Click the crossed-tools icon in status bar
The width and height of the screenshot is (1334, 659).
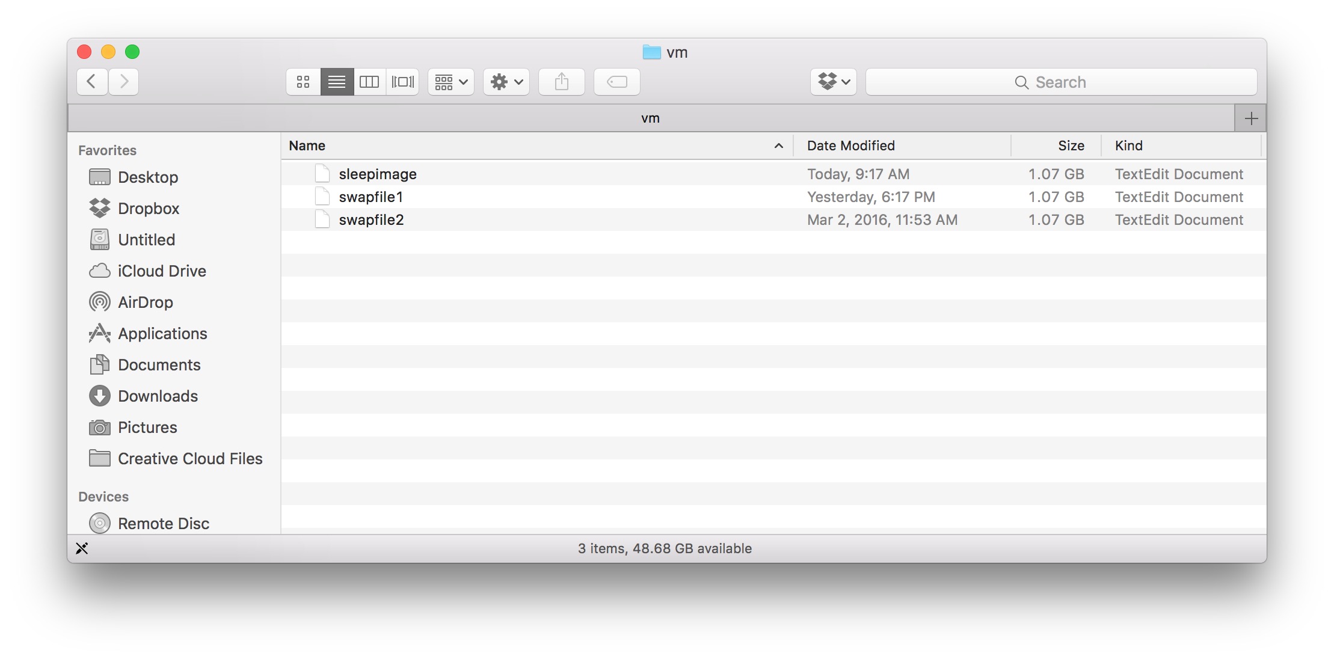[x=82, y=548]
